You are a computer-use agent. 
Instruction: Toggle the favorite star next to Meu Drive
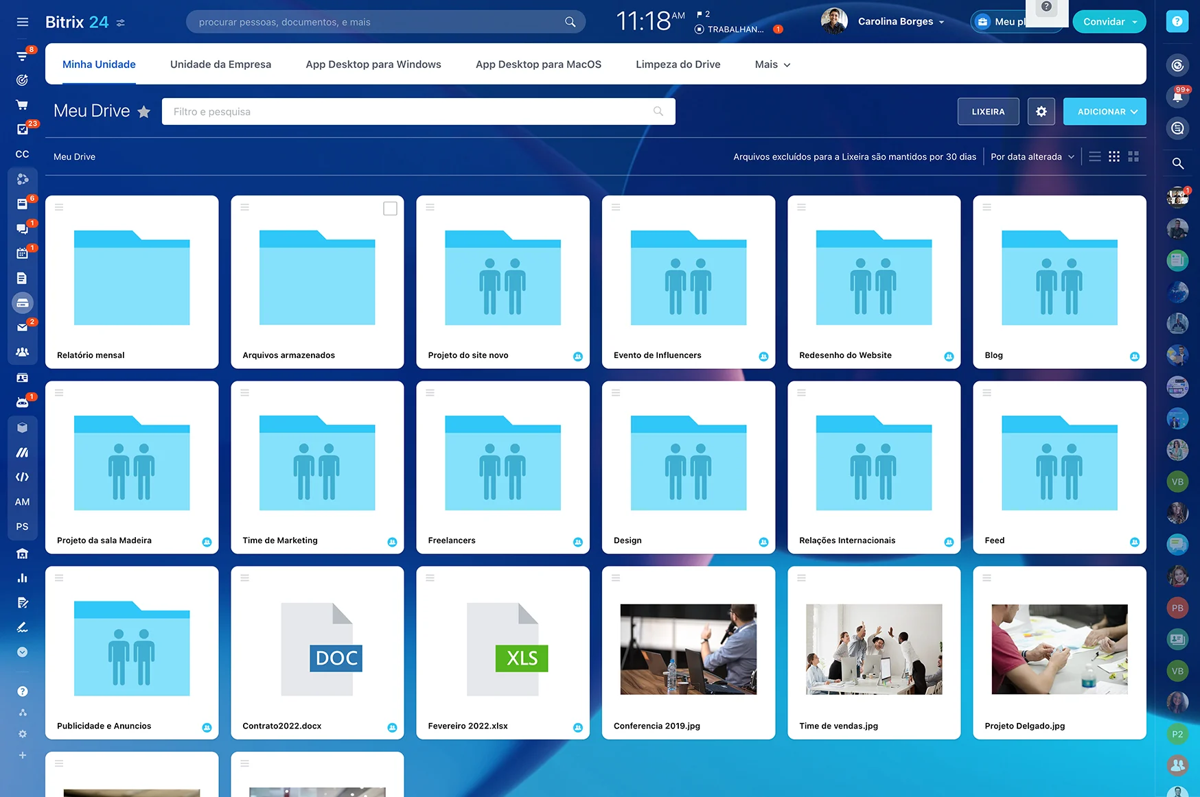[144, 111]
